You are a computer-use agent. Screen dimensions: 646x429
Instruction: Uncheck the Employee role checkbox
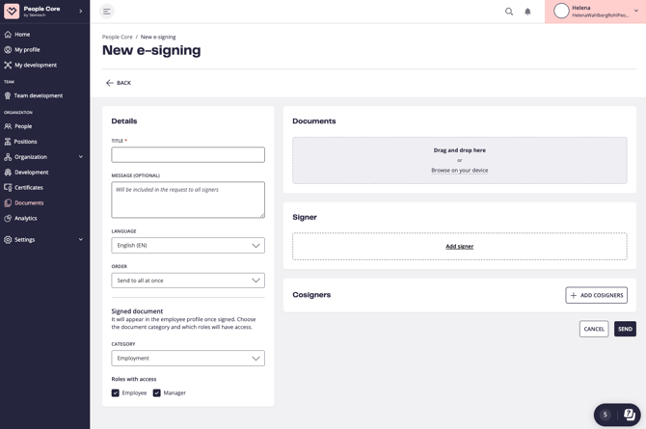pyautogui.click(x=116, y=393)
